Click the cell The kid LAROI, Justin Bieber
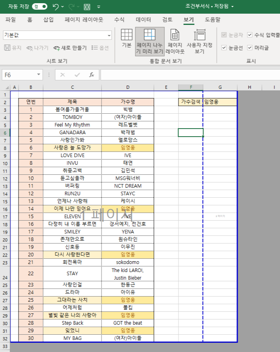Viewport: 280px width, 352px height. (128, 274)
